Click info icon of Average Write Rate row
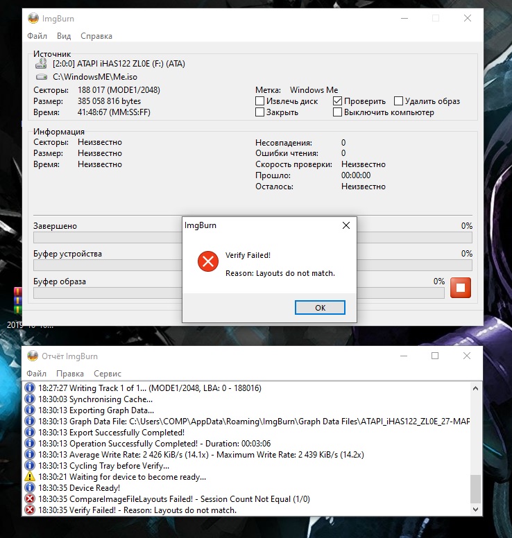This screenshot has height=538, width=512. pyautogui.click(x=31, y=454)
